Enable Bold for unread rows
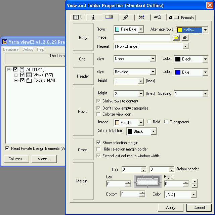 point(149,122)
